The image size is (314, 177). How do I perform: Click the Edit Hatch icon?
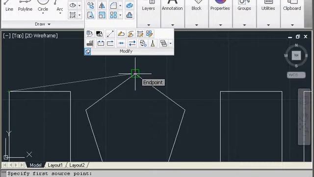pos(140,34)
